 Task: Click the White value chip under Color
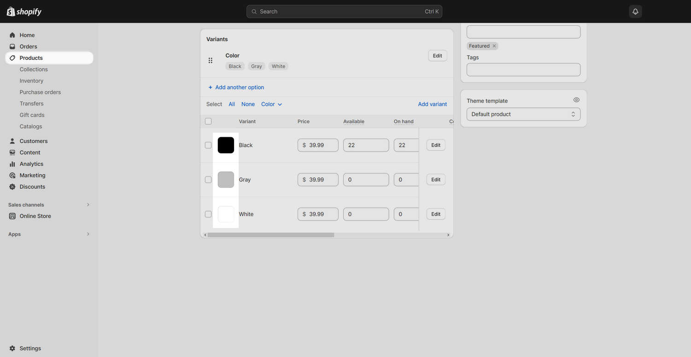pyautogui.click(x=278, y=66)
